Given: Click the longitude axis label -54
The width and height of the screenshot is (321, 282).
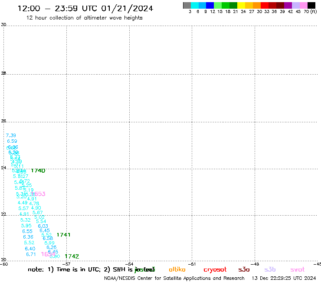Looking at the screenshot, I should pyautogui.click(x=130, y=264).
